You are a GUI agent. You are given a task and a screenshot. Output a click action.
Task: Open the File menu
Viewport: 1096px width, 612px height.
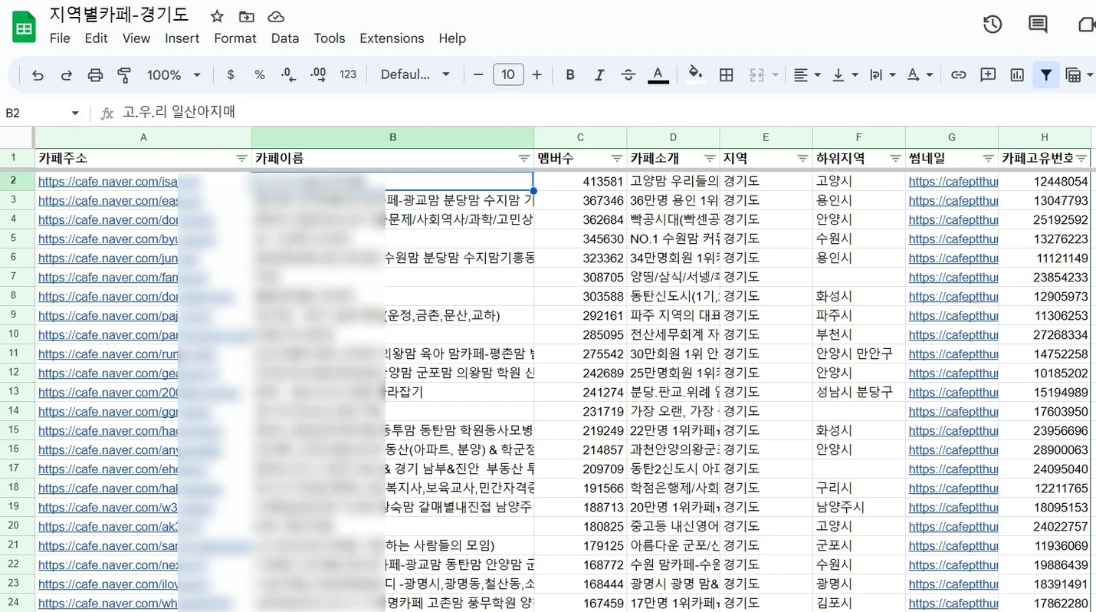(x=60, y=38)
